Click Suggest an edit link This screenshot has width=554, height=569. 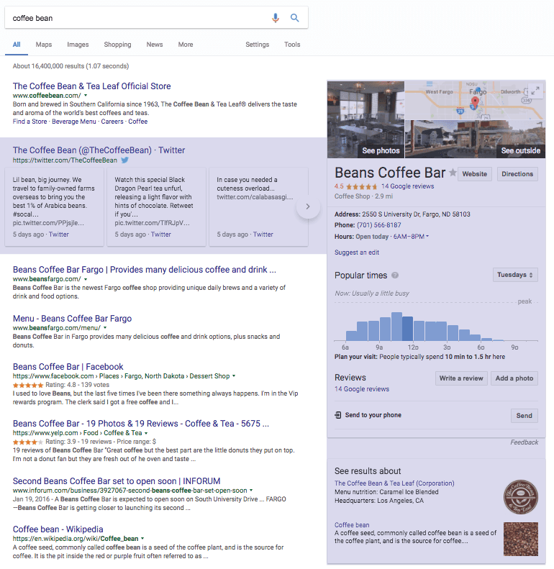coord(357,252)
